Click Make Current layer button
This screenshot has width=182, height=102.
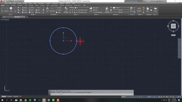click(83, 10)
